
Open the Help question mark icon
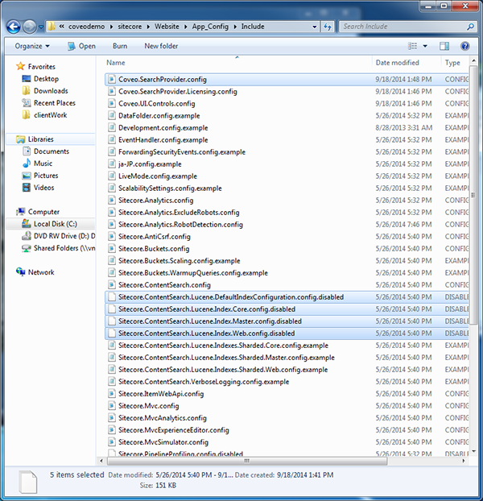(x=464, y=47)
